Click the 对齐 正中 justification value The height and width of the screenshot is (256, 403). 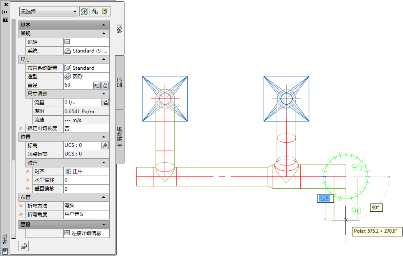(x=86, y=171)
